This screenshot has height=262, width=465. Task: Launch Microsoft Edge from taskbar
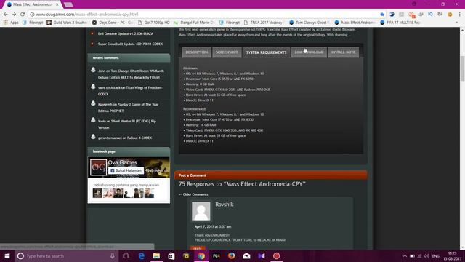[142, 255]
